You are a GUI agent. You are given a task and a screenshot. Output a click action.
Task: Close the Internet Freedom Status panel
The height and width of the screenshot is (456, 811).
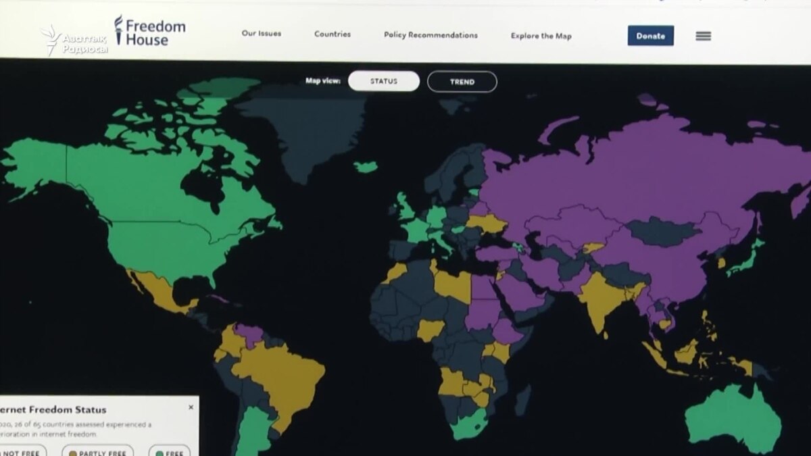(x=191, y=407)
